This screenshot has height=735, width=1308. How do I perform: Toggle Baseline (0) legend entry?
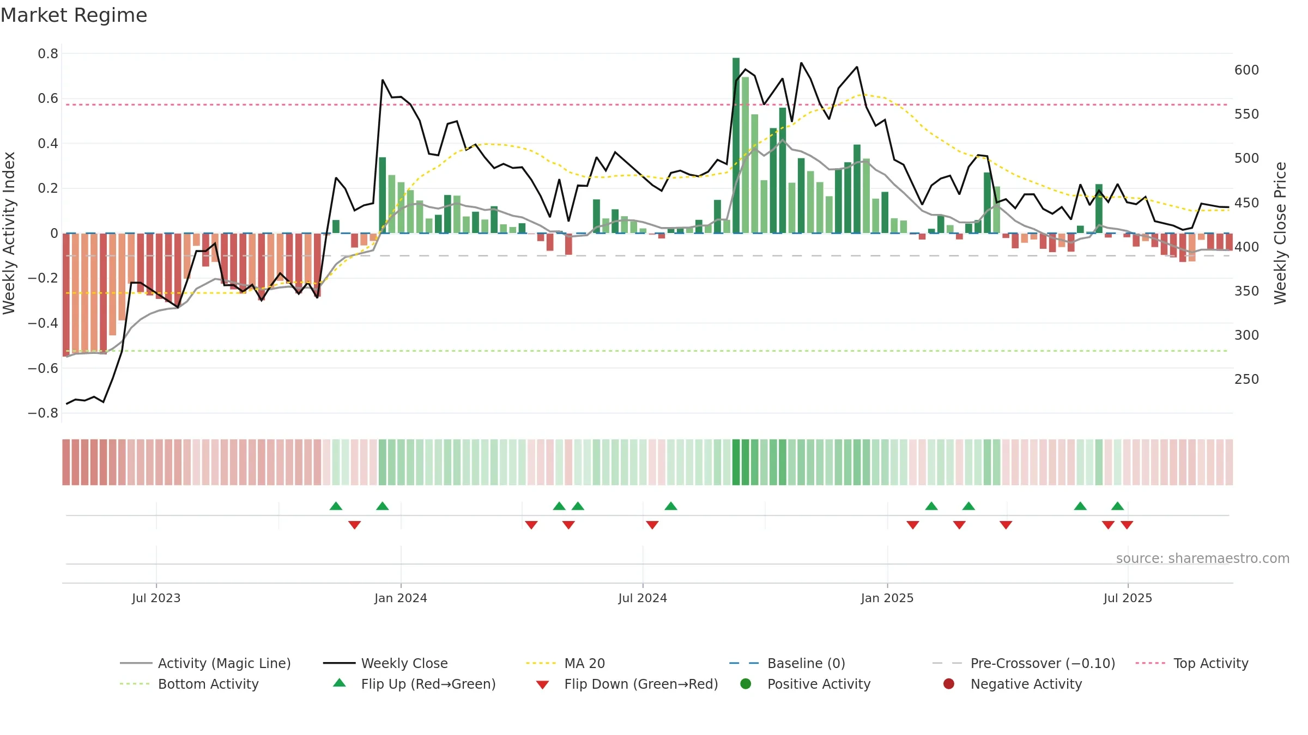pos(787,663)
